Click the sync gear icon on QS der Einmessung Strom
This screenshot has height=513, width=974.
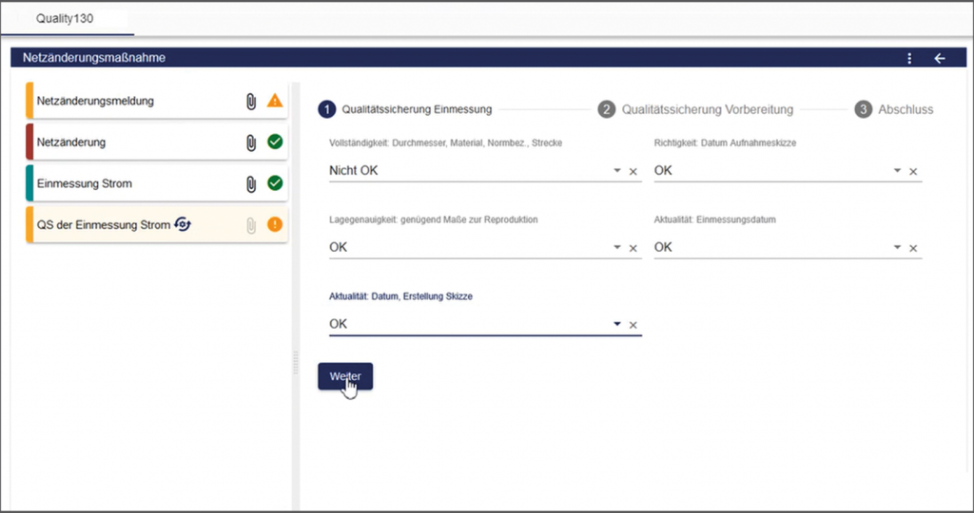[x=183, y=224]
